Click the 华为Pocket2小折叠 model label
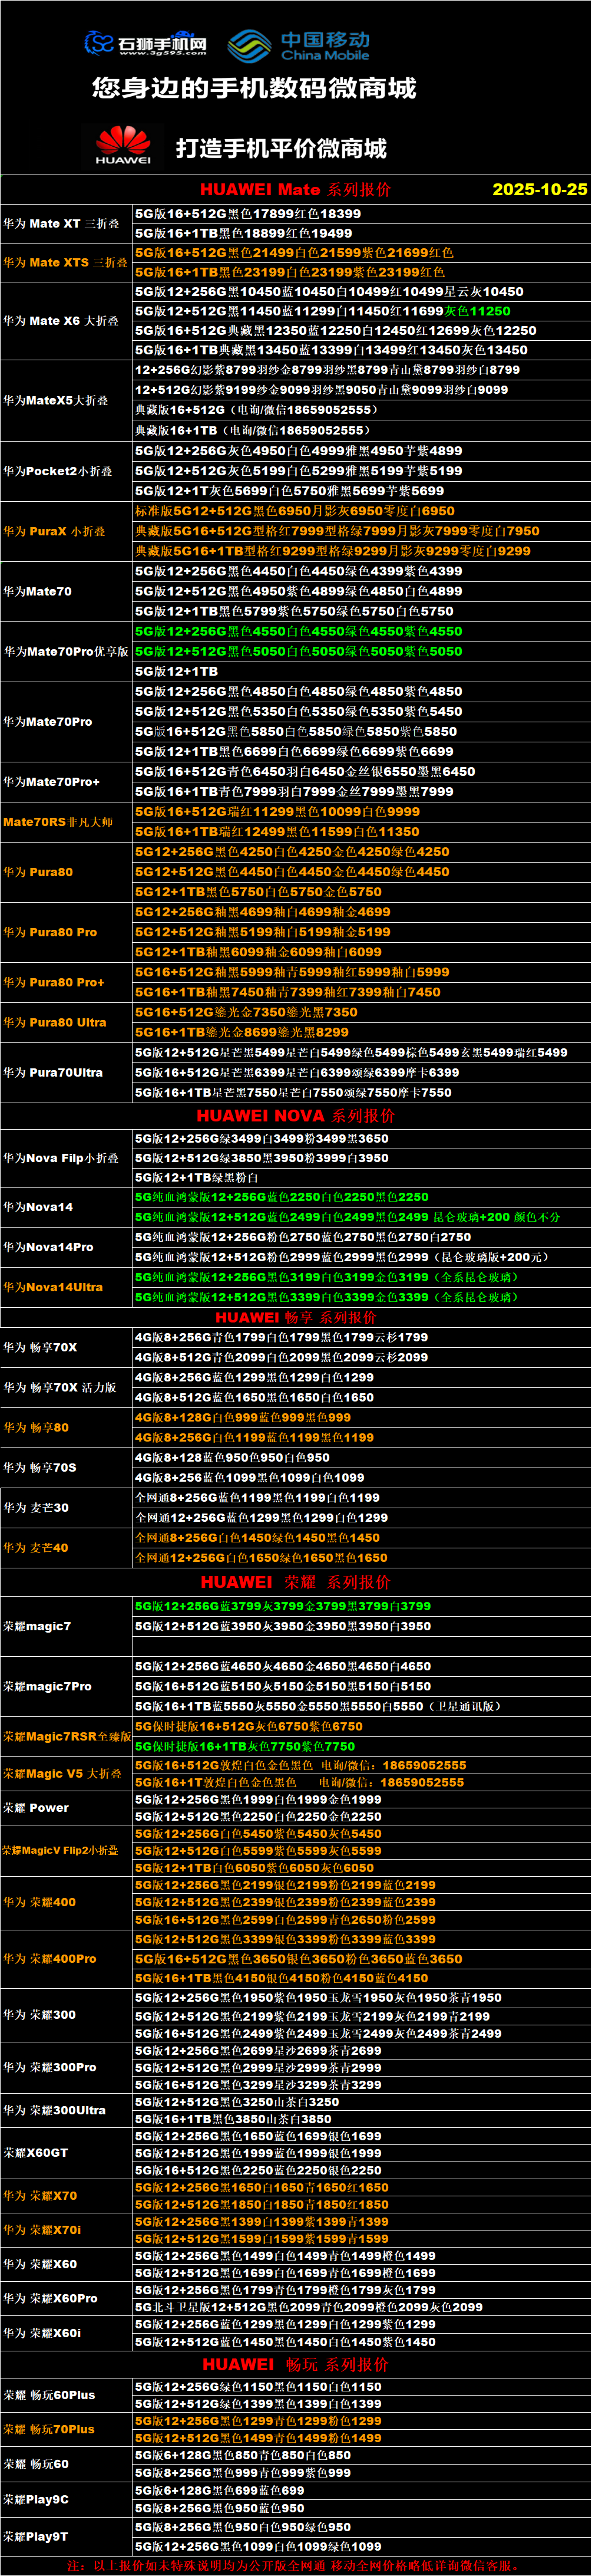The image size is (592, 2576). coord(57,471)
